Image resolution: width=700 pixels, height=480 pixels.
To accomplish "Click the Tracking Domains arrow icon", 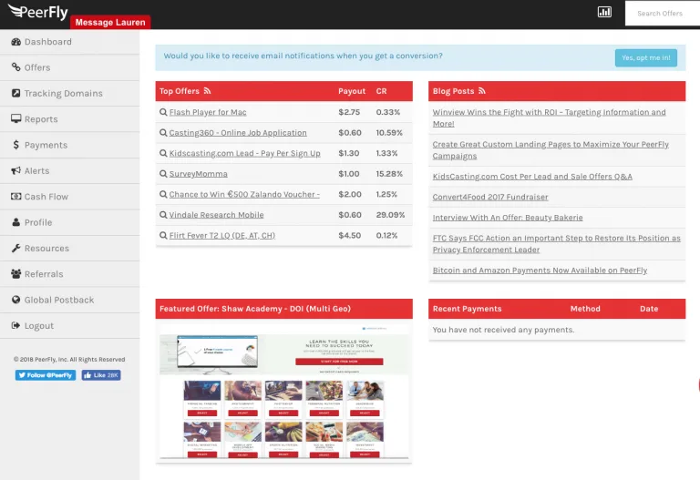I will tap(16, 93).
